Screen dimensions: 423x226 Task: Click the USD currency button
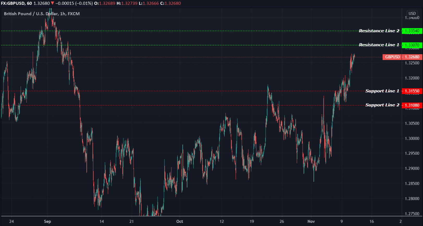tap(412, 14)
